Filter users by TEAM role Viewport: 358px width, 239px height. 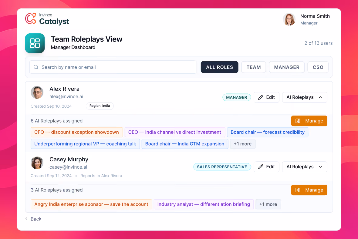click(253, 67)
